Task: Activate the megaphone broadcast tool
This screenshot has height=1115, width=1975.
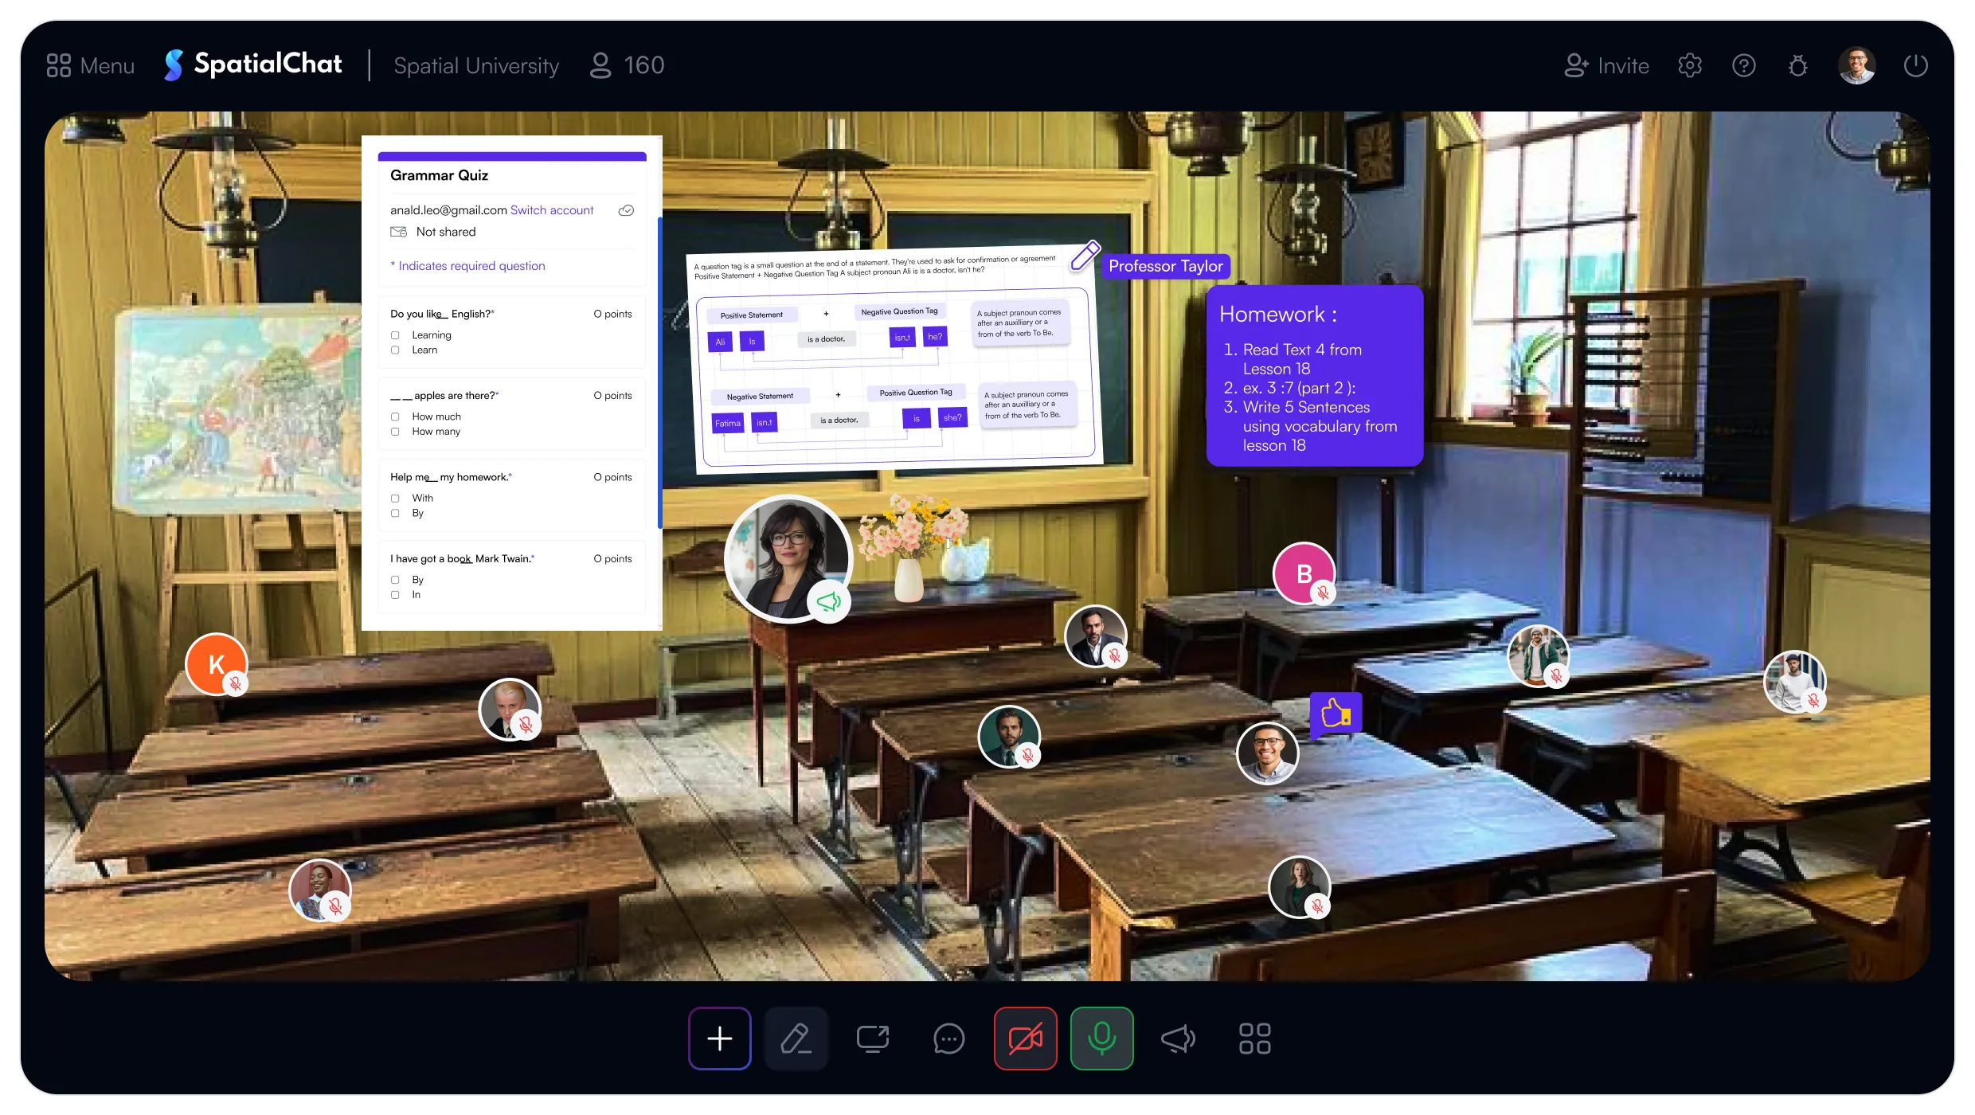Action: [1178, 1039]
